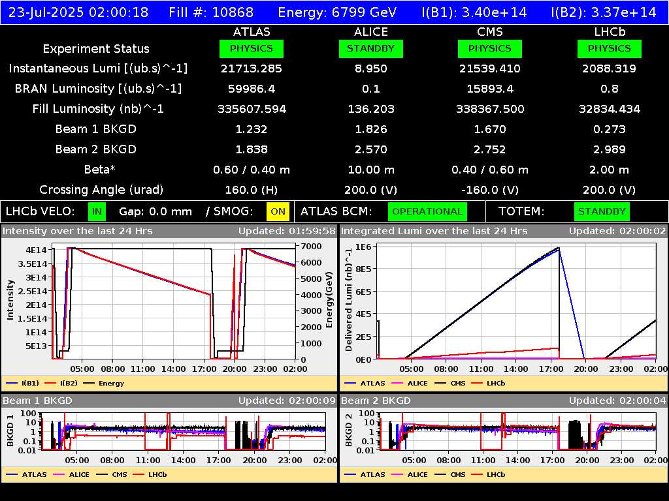This screenshot has width=669, height=501.
Task: Click the Integrated Lumi chart plot area
Action: (x=516, y=301)
